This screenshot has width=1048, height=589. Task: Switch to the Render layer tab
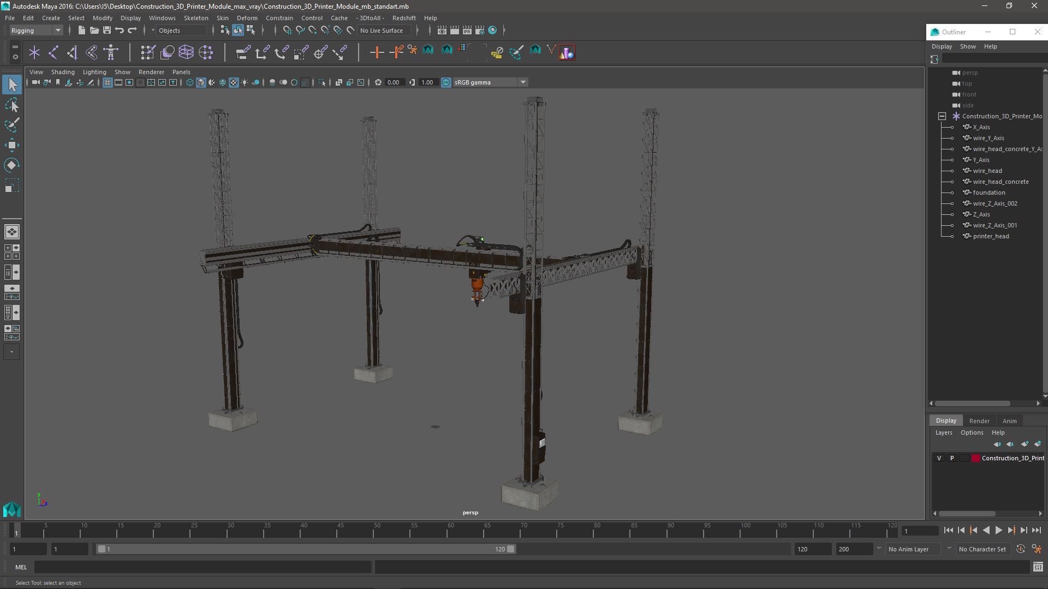click(x=979, y=421)
